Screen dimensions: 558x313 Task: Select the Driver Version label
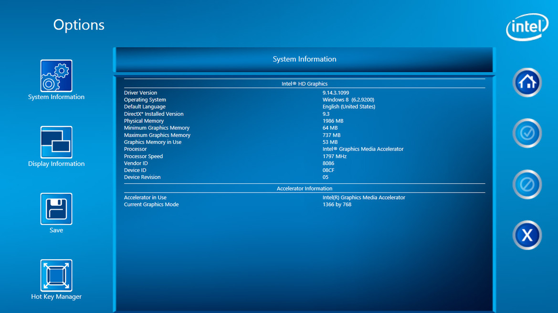pyautogui.click(x=140, y=93)
